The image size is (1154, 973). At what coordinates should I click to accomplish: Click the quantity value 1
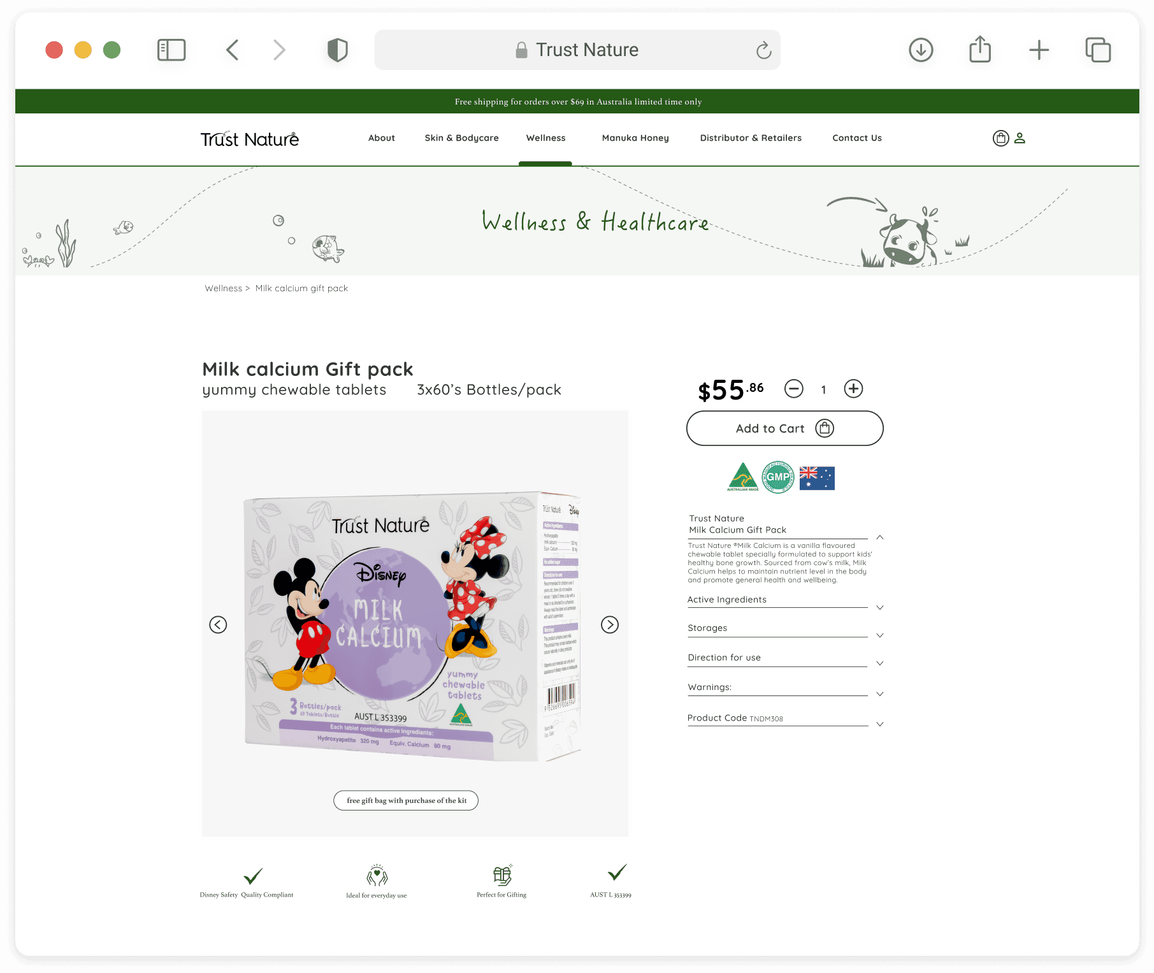[824, 389]
